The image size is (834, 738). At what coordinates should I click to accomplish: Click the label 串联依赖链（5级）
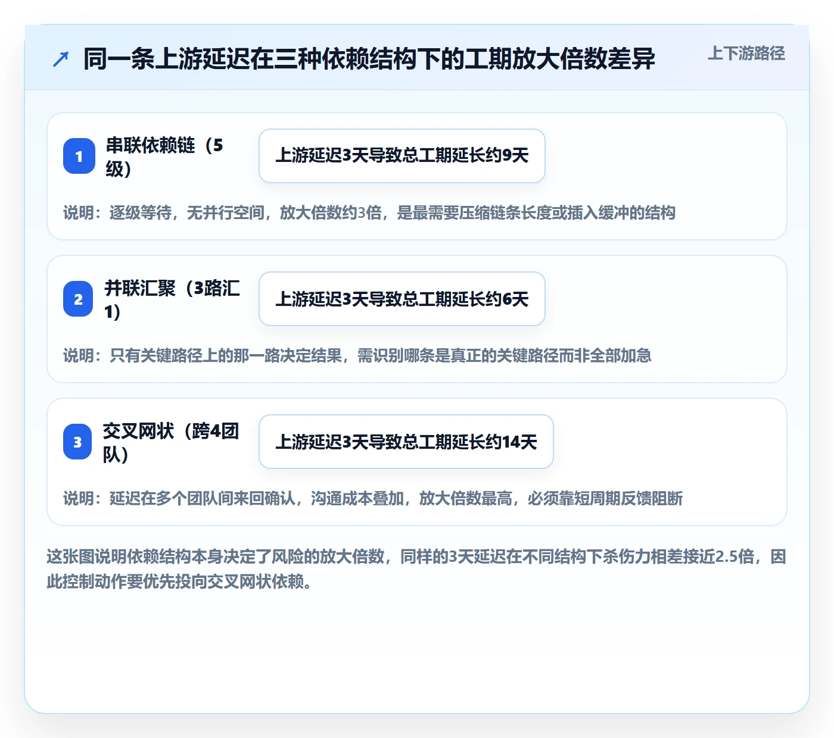coord(164,157)
